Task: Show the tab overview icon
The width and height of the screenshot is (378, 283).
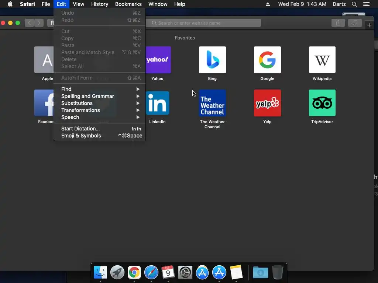Action: [x=355, y=23]
